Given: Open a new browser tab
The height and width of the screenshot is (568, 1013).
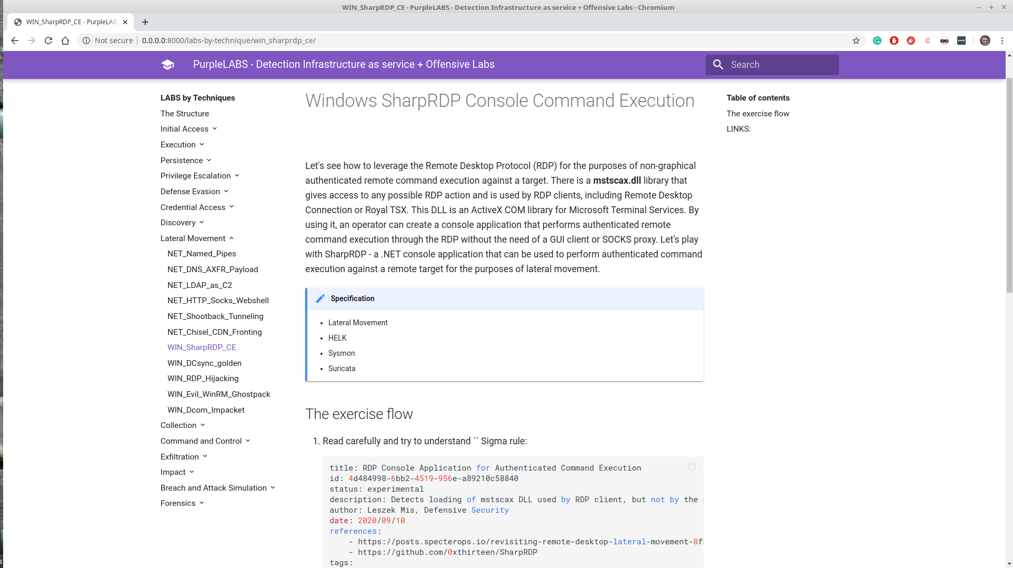Looking at the screenshot, I should click(x=145, y=22).
